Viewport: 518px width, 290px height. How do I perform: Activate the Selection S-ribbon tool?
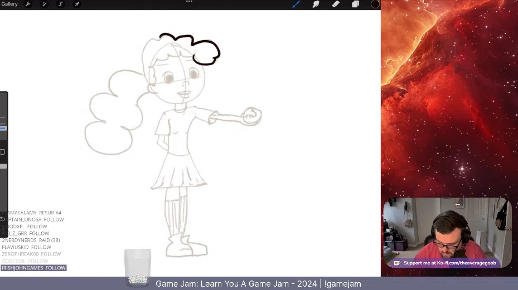pos(61,4)
